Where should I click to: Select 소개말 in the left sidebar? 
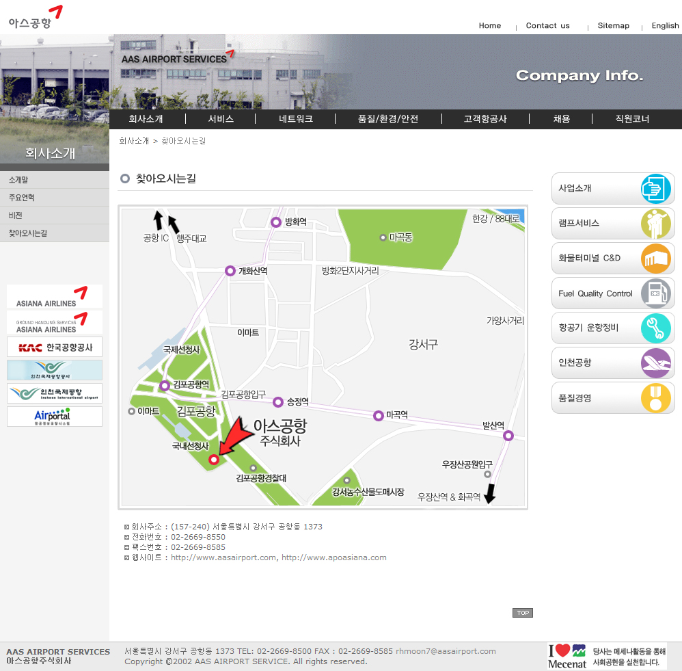point(18,180)
